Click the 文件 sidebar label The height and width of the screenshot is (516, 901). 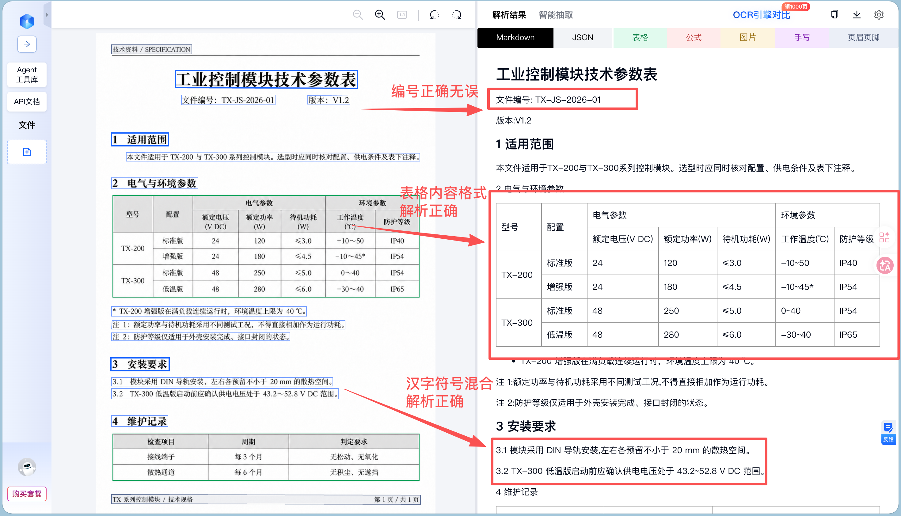pyautogui.click(x=27, y=125)
